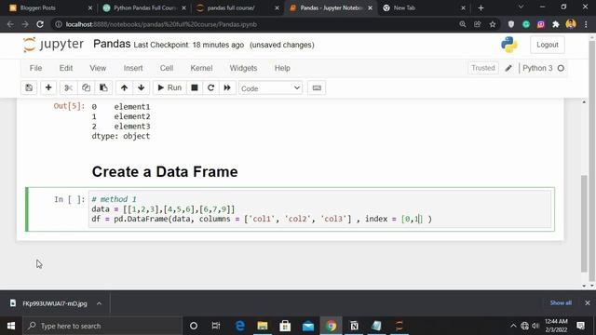Click the Out[5] output prompt
The image size is (596, 335).
pyautogui.click(x=69, y=106)
